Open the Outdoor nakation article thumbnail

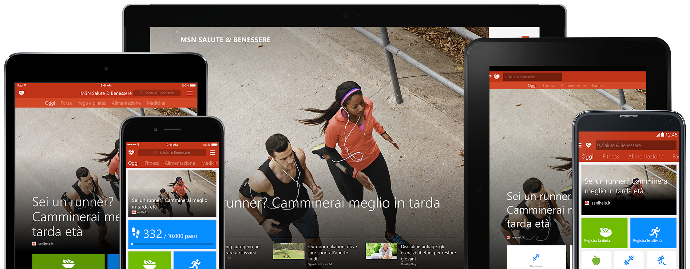[x=289, y=251]
